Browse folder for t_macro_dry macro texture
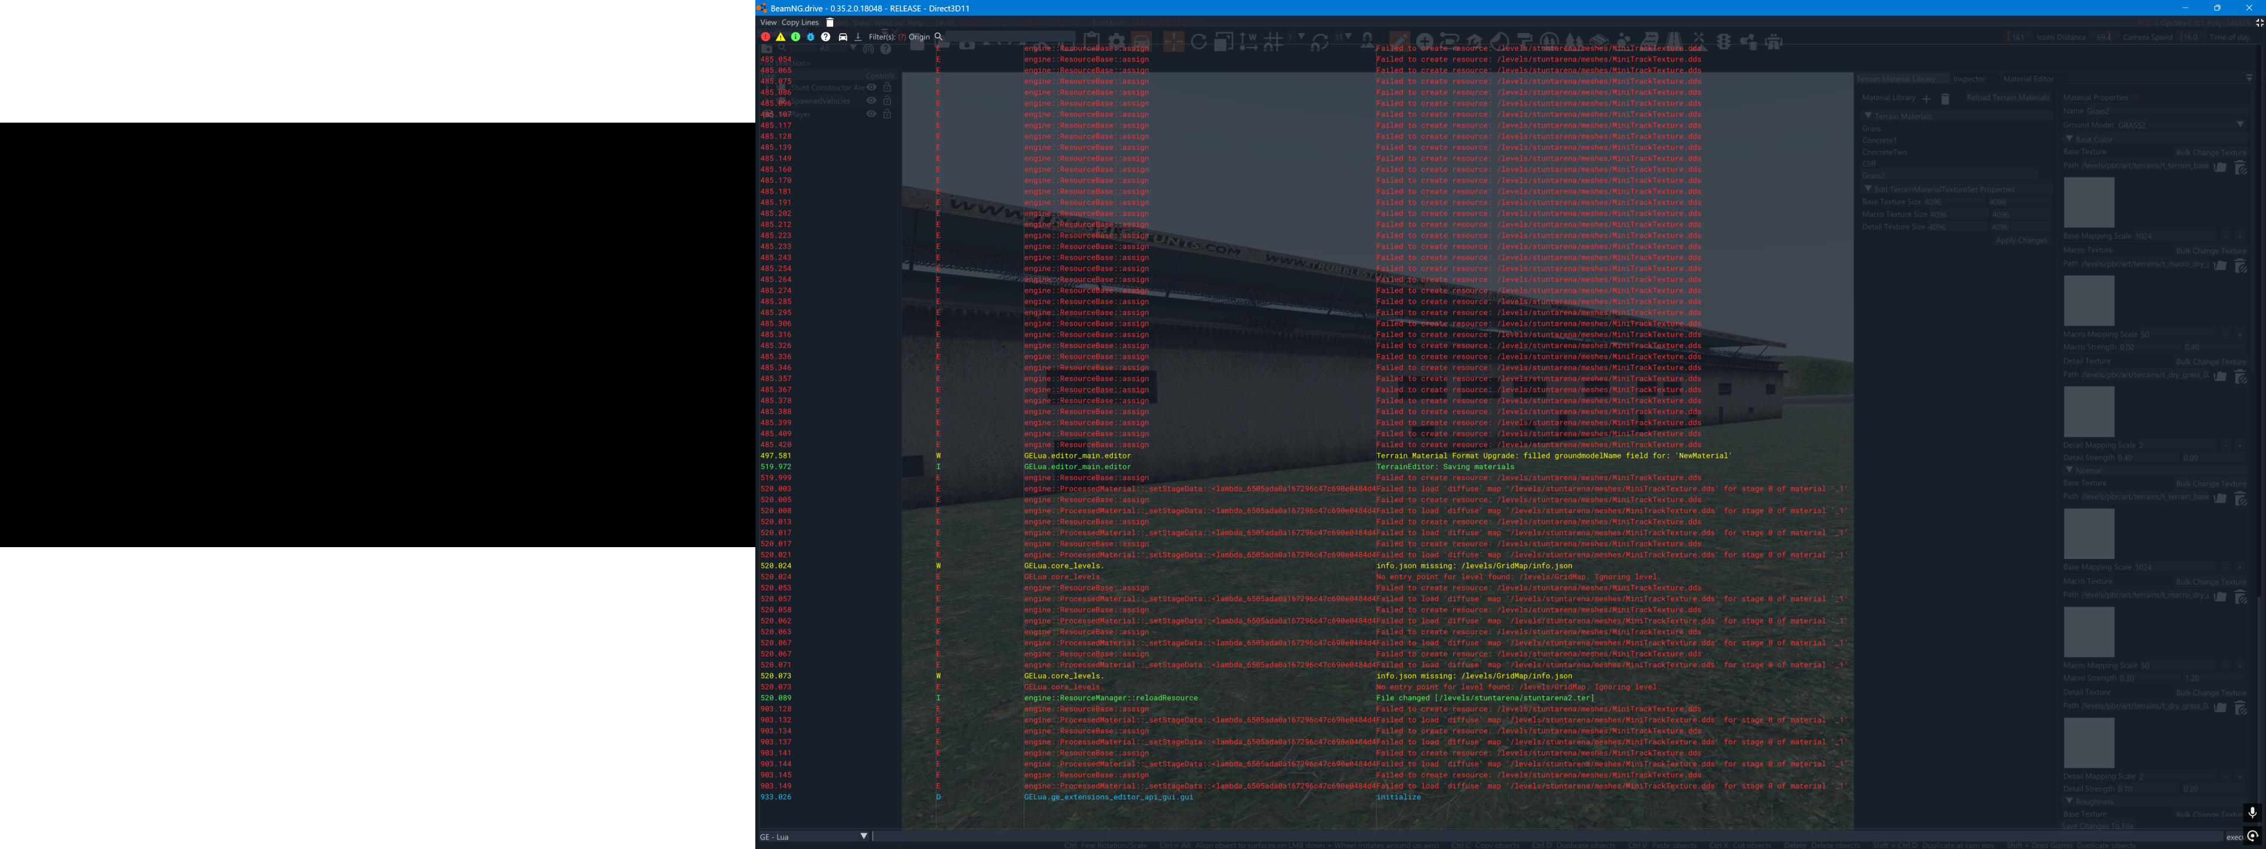This screenshot has width=2266, height=849. [x=2220, y=265]
